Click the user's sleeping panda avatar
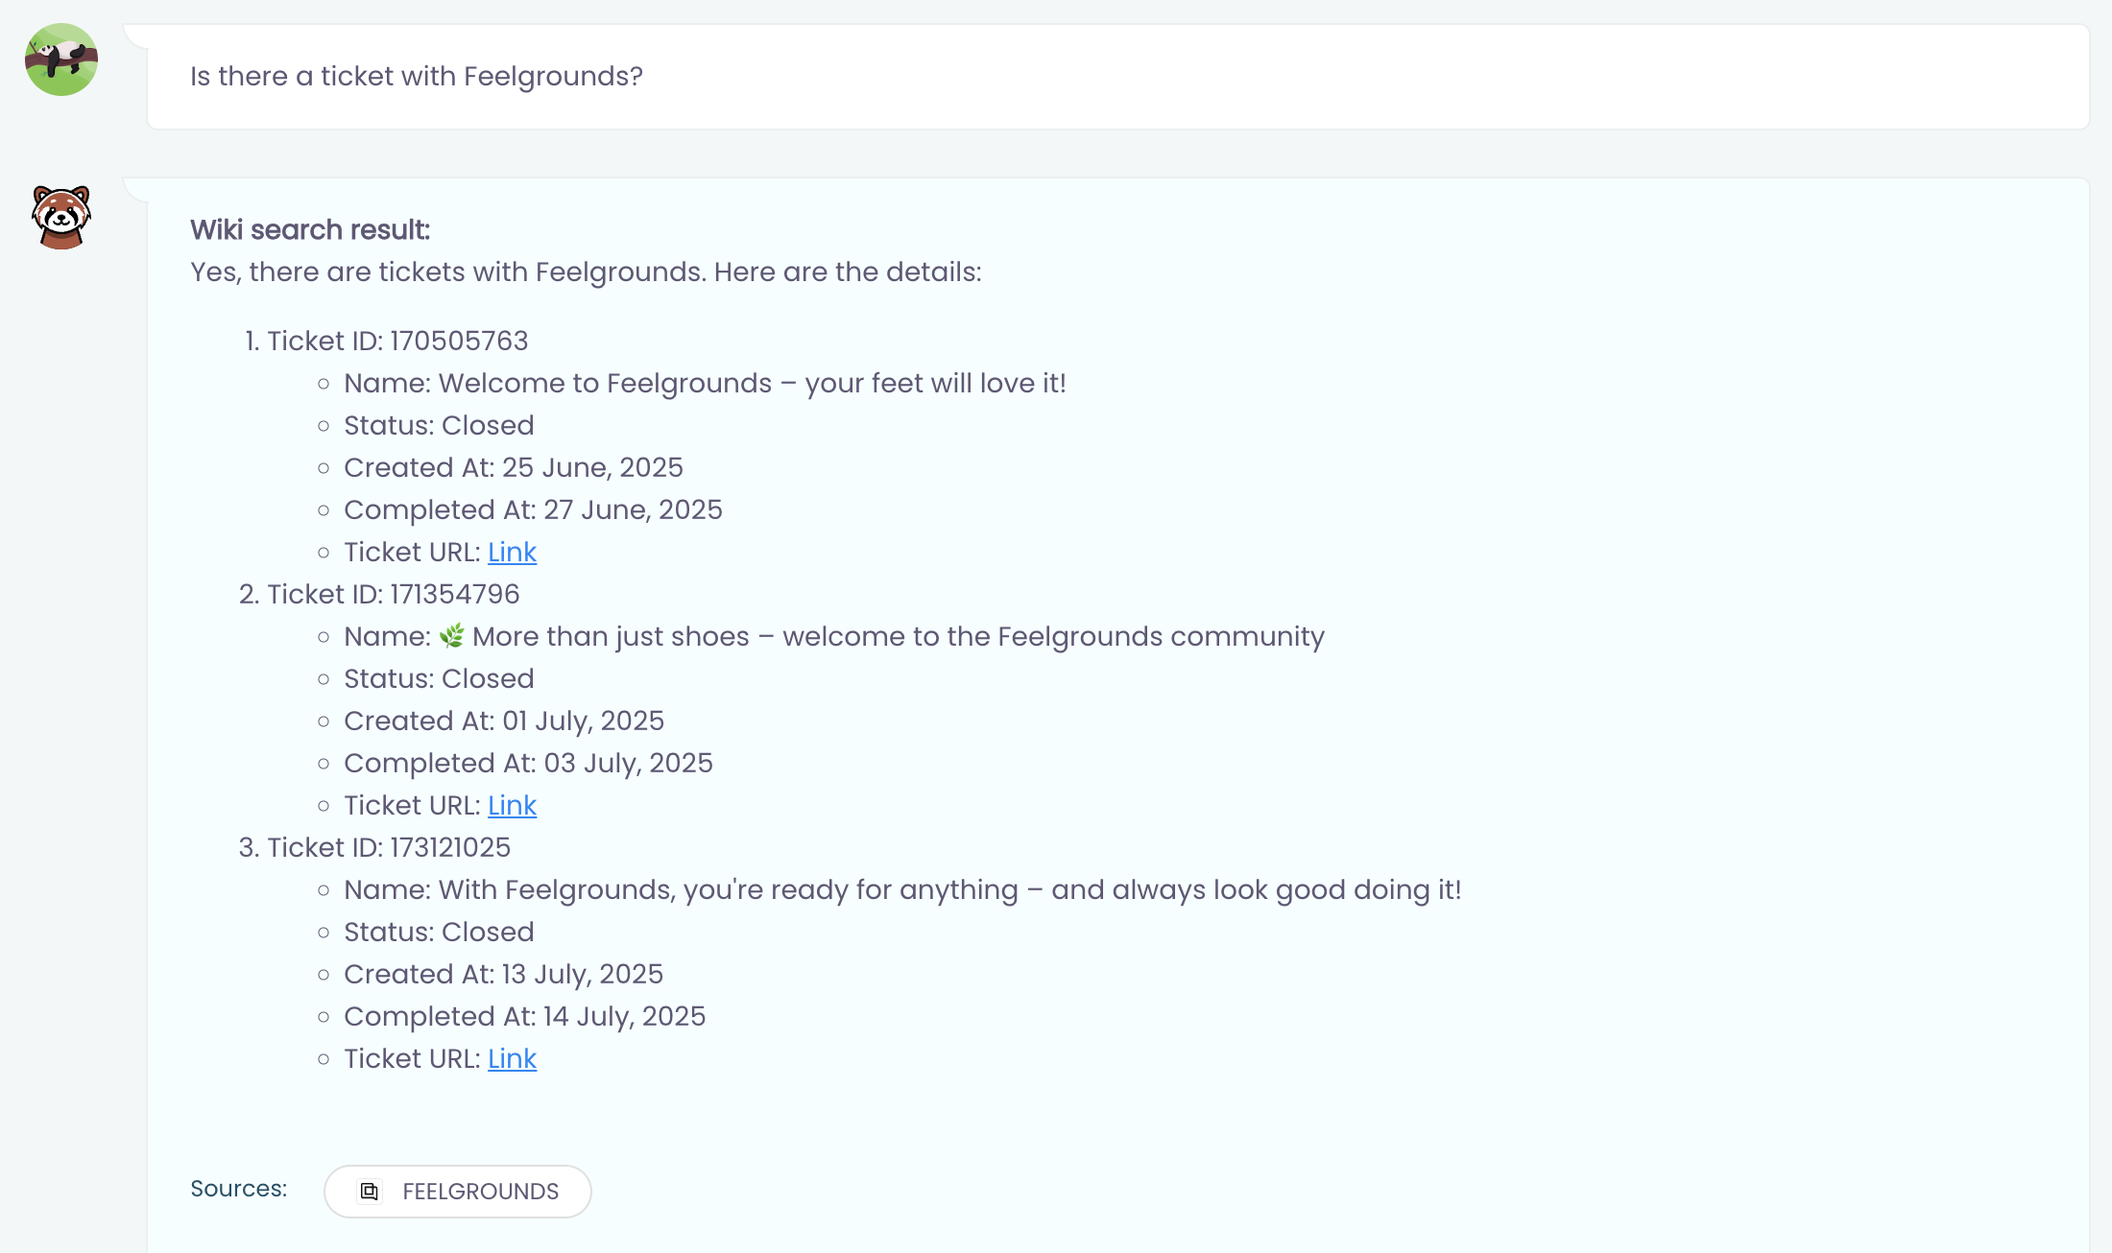Viewport: 2112px width, 1253px height. (61, 59)
